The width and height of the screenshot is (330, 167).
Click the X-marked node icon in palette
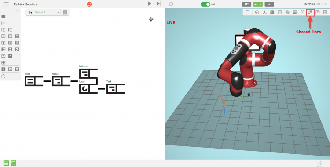coord(4,69)
